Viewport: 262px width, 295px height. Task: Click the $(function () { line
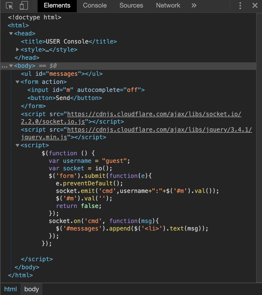(x=68, y=153)
